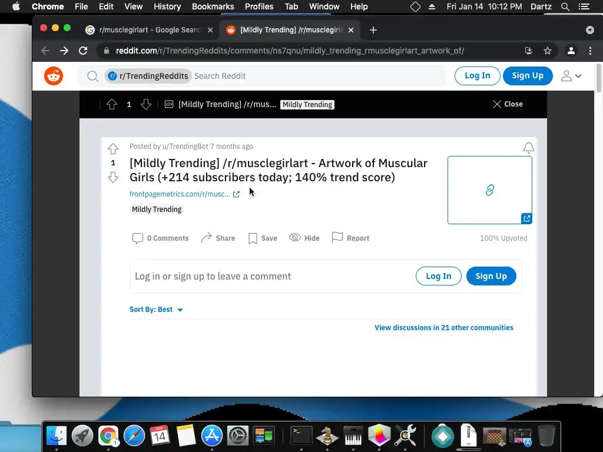Upvote the post in the black header bar
The width and height of the screenshot is (603, 452).
112,104
